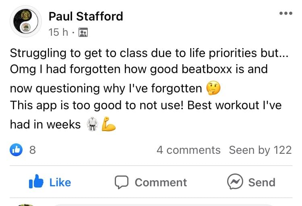Show who is in Seen by 122
This screenshot has width=302, height=206.
pos(260,150)
